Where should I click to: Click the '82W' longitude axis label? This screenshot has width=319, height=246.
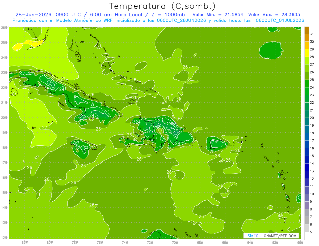25,242
